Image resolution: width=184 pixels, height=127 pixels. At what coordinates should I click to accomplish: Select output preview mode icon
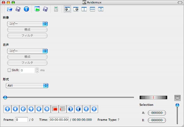(76, 9)
